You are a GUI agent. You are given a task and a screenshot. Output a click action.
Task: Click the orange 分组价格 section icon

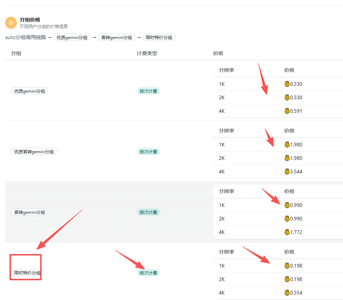tap(11, 23)
